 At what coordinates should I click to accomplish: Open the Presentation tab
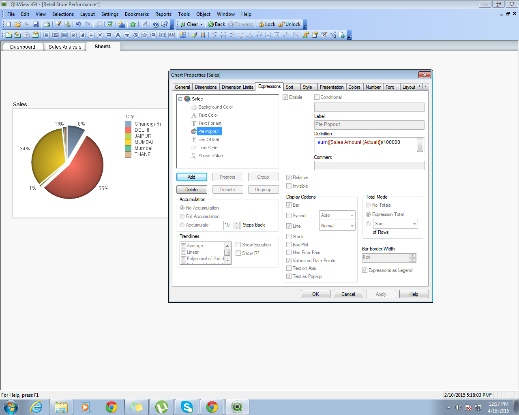click(331, 87)
